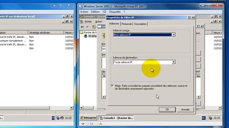Open the CD menu of Virtual PC
This screenshot has width=229, height=128.
click(104, 12)
